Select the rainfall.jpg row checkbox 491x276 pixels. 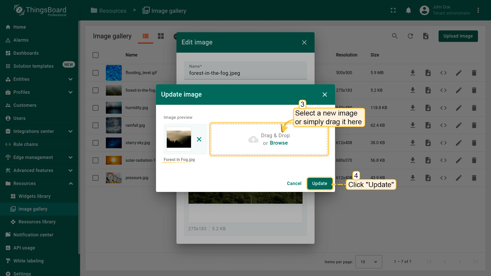95,125
